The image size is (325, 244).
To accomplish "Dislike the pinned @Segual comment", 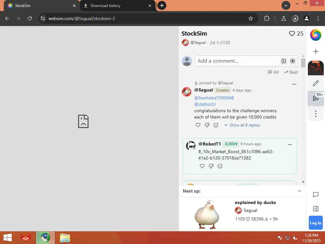I will coord(207,125).
